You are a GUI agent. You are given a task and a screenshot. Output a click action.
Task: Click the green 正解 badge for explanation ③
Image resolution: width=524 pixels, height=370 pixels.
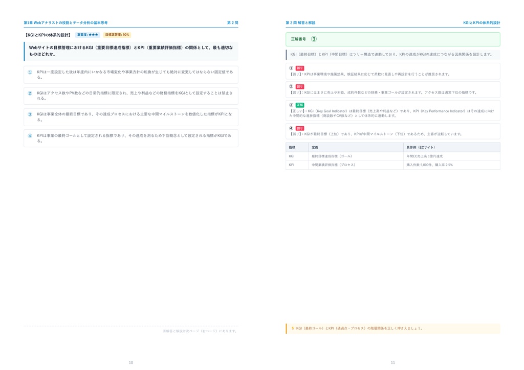[300, 105]
